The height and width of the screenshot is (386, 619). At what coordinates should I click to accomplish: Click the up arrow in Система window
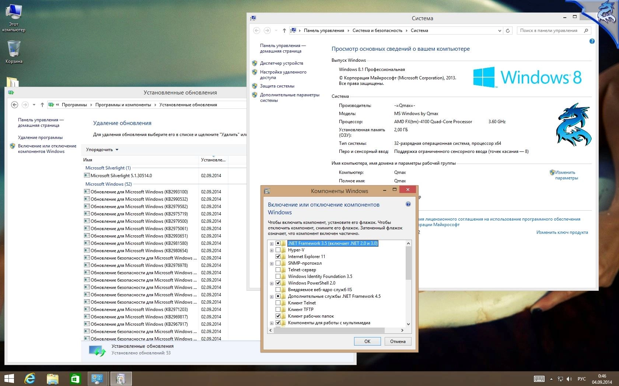pos(284,31)
